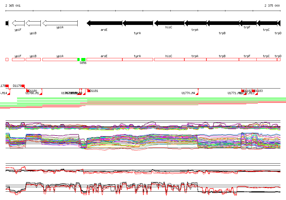This screenshot has width=286, height=200.
Task: Click the trpF gene arrow
Action: [x=248, y=23]
